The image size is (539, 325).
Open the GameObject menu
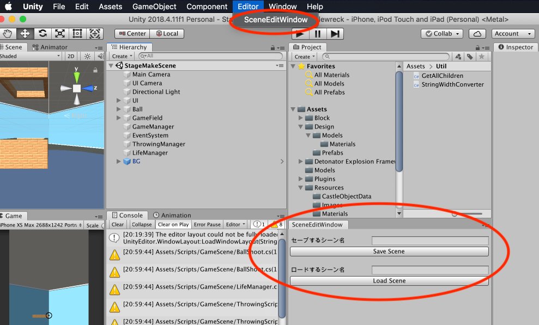pos(154,7)
